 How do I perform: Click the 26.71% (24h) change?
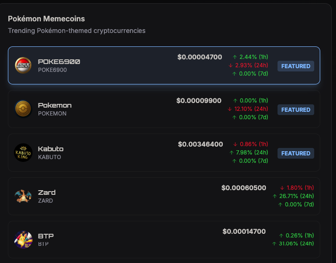click(x=293, y=196)
